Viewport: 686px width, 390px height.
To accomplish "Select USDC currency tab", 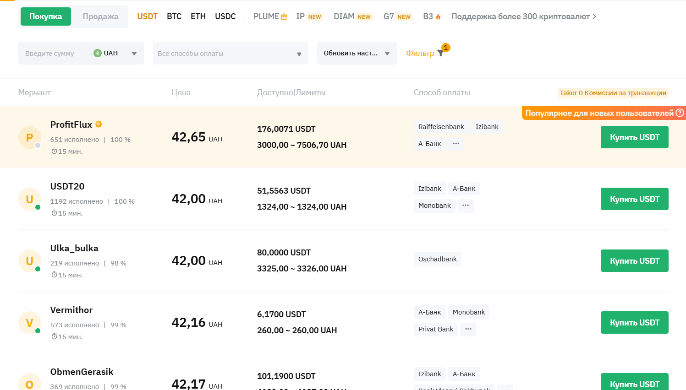I will pyautogui.click(x=225, y=16).
